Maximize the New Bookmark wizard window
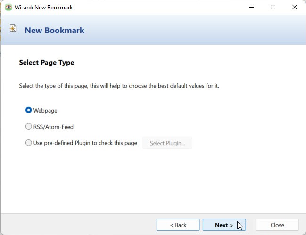306x235 pixels. 273,7
